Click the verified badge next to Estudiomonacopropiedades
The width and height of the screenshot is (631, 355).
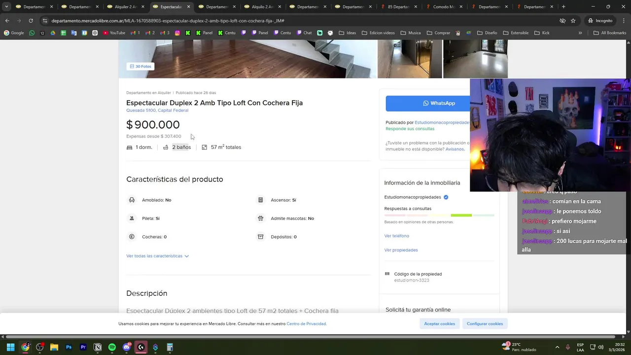pos(446,197)
